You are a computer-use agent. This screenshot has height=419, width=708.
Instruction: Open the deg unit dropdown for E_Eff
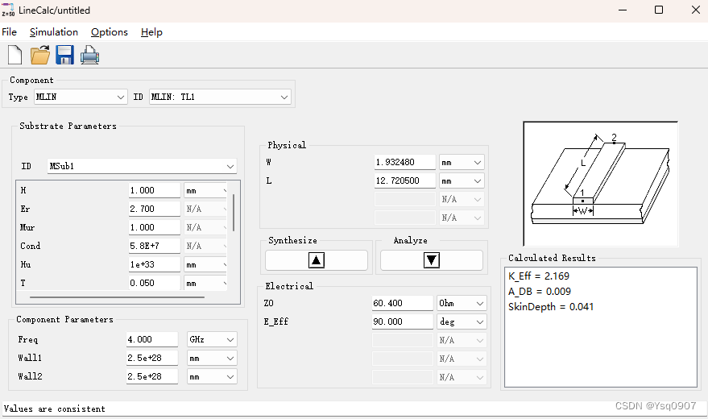point(462,322)
